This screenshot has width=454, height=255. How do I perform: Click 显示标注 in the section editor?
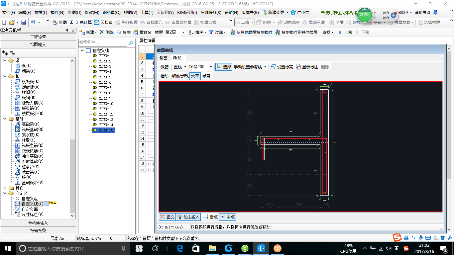point(307,67)
